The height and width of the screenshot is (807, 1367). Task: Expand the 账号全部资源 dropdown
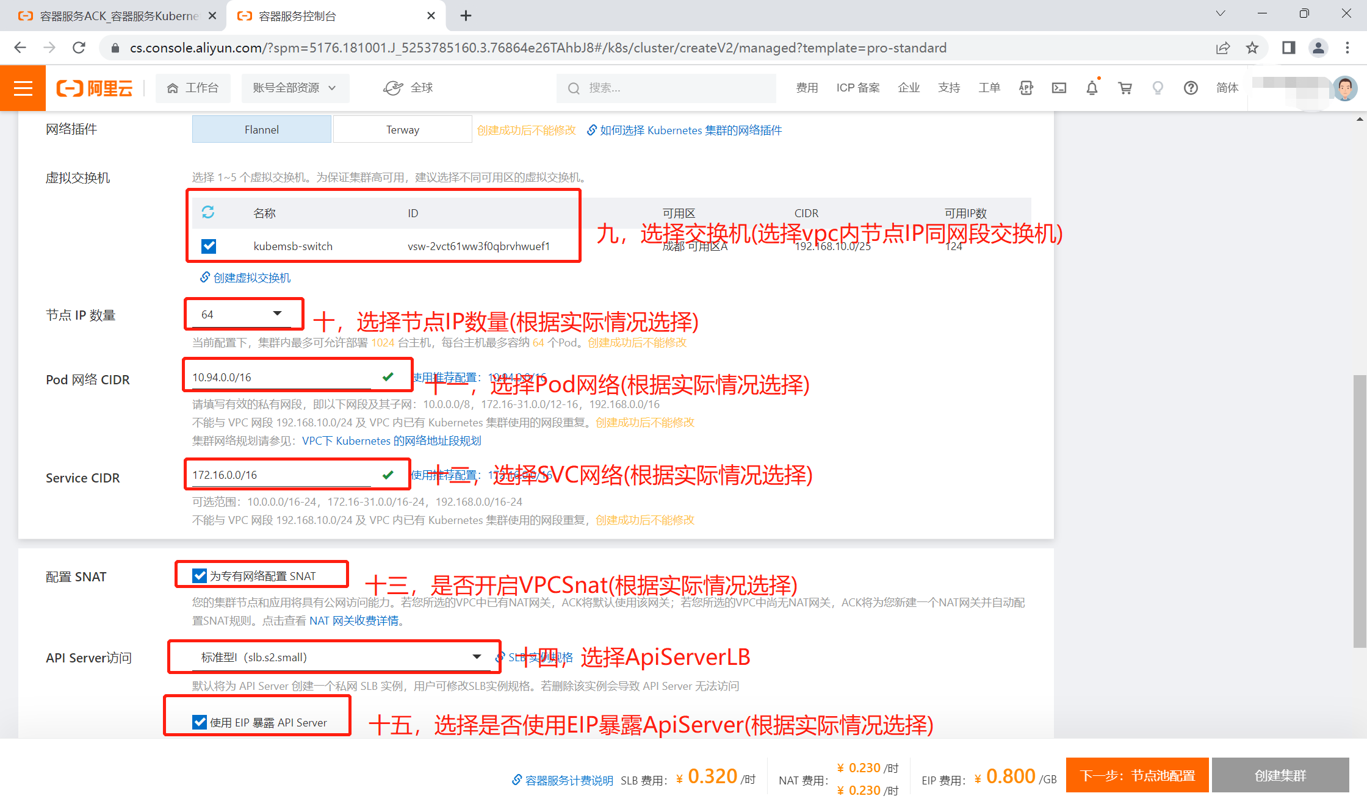coord(295,88)
